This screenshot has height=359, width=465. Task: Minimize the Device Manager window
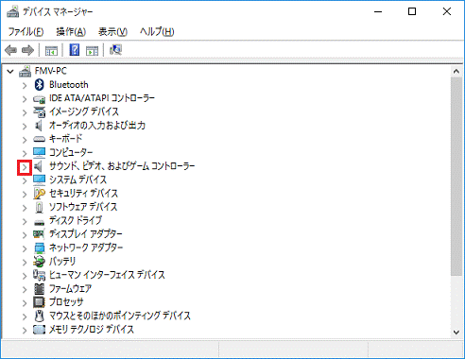pos(378,12)
